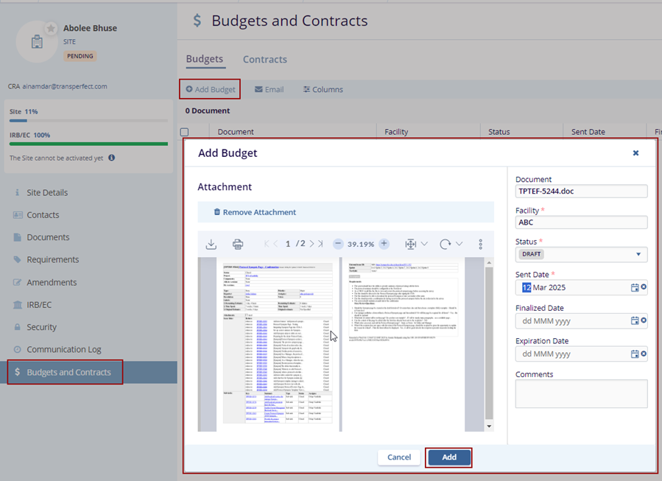Download the attachment in PDF viewer

point(211,244)
